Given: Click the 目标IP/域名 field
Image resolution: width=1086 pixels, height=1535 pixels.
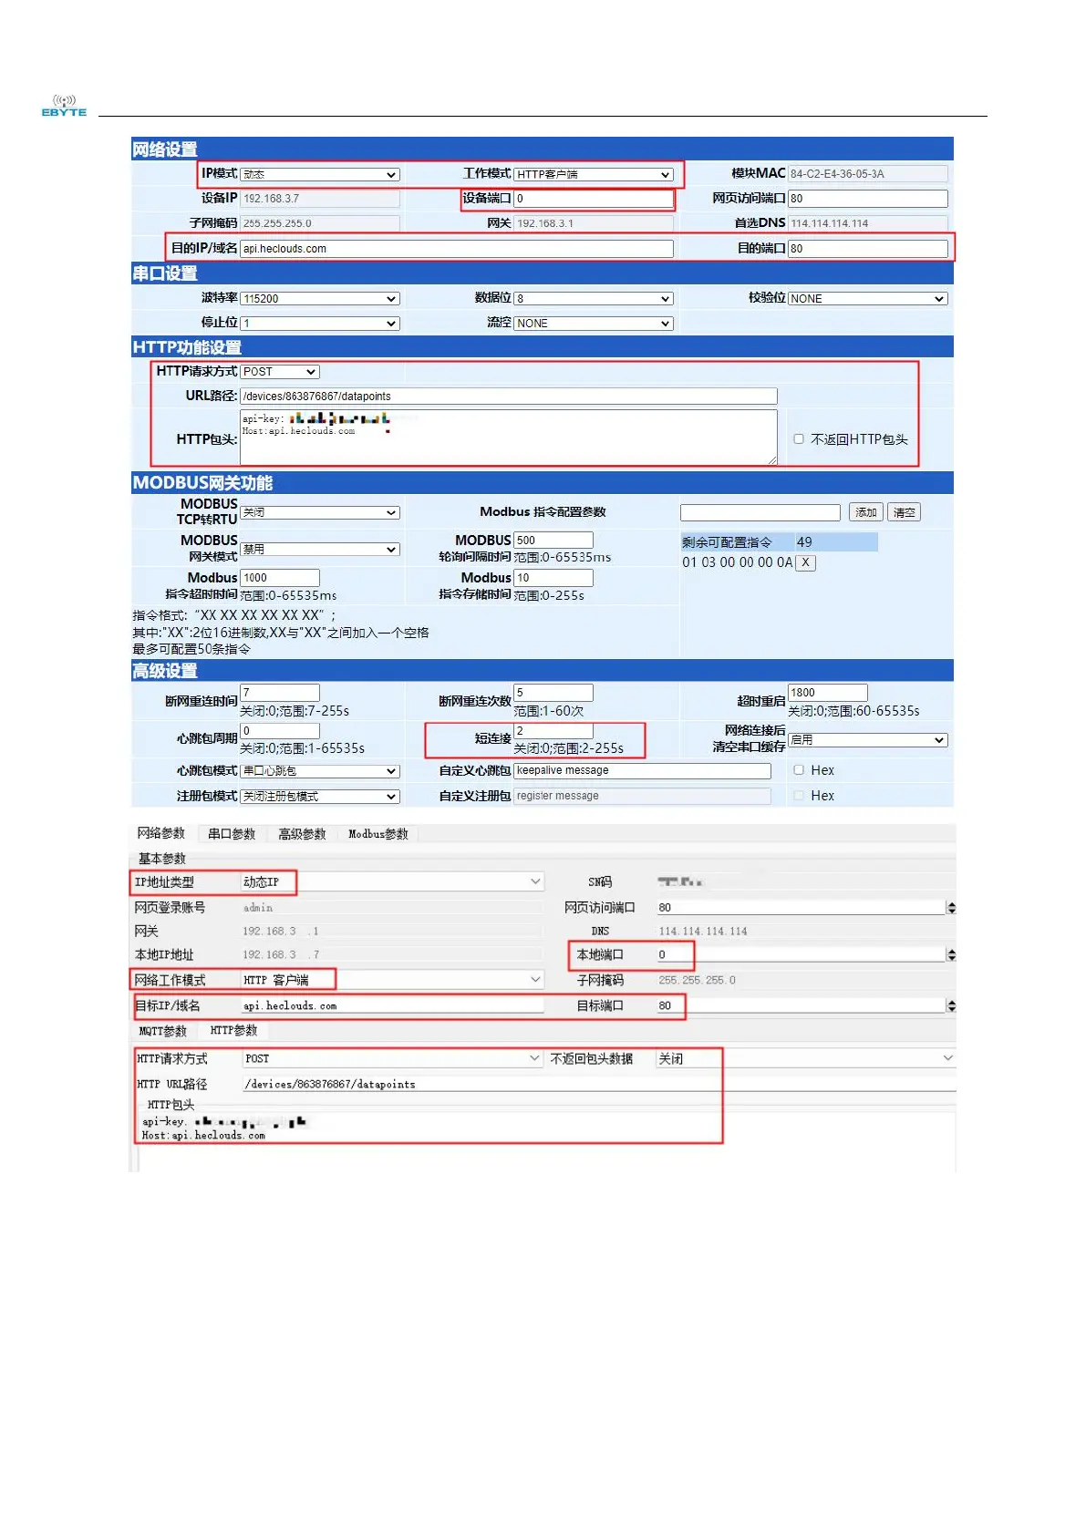Looking at the screenshot, I should 392,1005.
